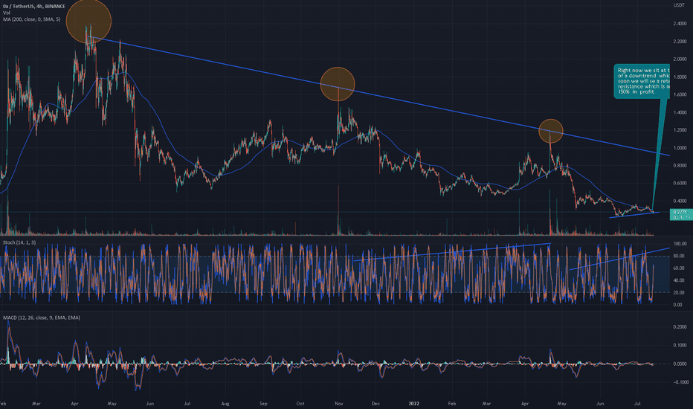Click the USDT currency label on the price axis
Image resolution: width=693 pixels, height=409 pixels.
[679, 5]
